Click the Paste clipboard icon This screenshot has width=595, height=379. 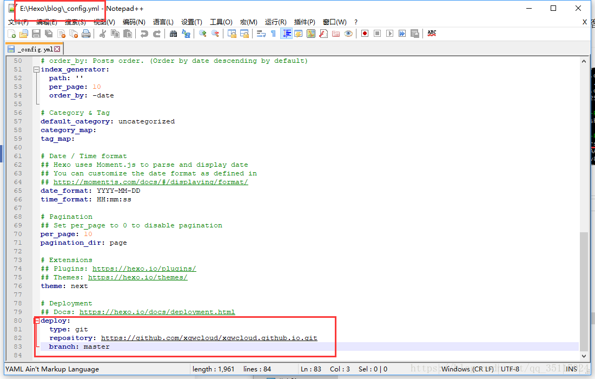128,34
